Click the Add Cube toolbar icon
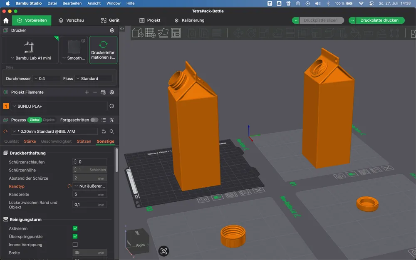The image size is (416, 260). pos(138,33)
